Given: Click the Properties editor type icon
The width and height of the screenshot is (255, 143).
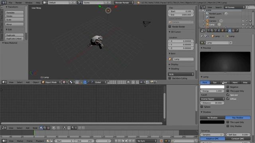Looking at the screenshot, I should [x=203, y=31].
